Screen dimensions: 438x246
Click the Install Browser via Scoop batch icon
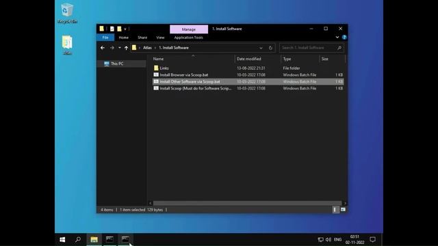coord(156,74)
